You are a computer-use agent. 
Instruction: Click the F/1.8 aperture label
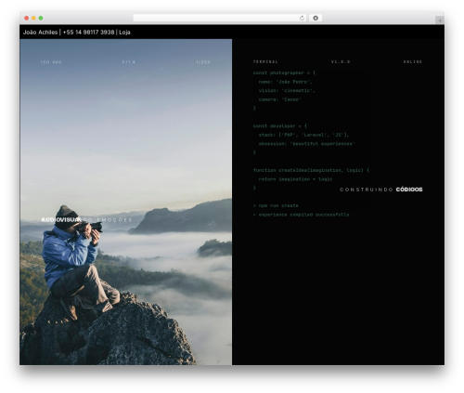click(129, 62)
